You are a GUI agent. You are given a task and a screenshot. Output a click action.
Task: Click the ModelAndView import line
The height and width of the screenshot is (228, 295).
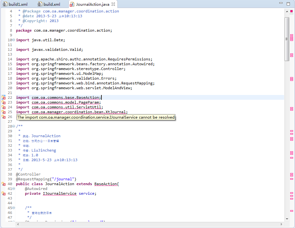(74, 88)
